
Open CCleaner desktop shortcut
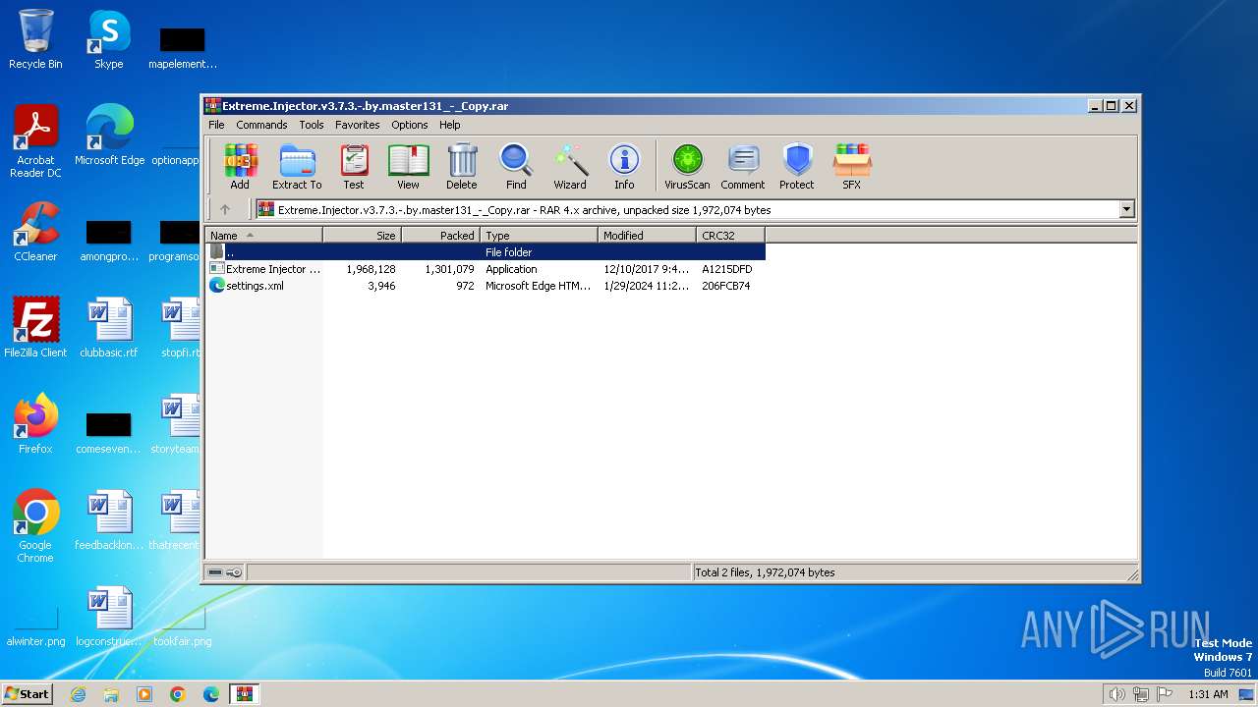click(x=35, y=232)
